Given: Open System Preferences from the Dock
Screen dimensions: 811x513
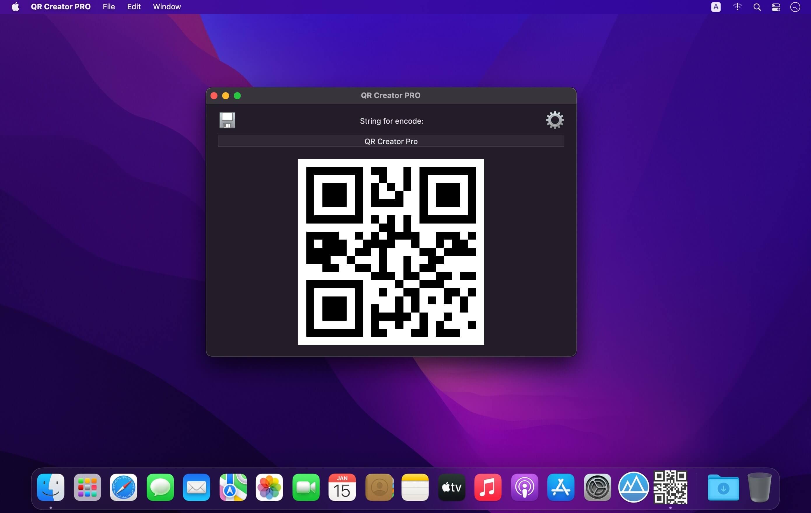Looking at the screenshot, I should click(598, 487).
